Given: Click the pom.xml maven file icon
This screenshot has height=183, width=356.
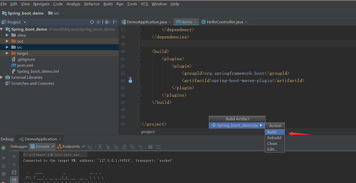Looking at the screenshot, I should 14,65.
